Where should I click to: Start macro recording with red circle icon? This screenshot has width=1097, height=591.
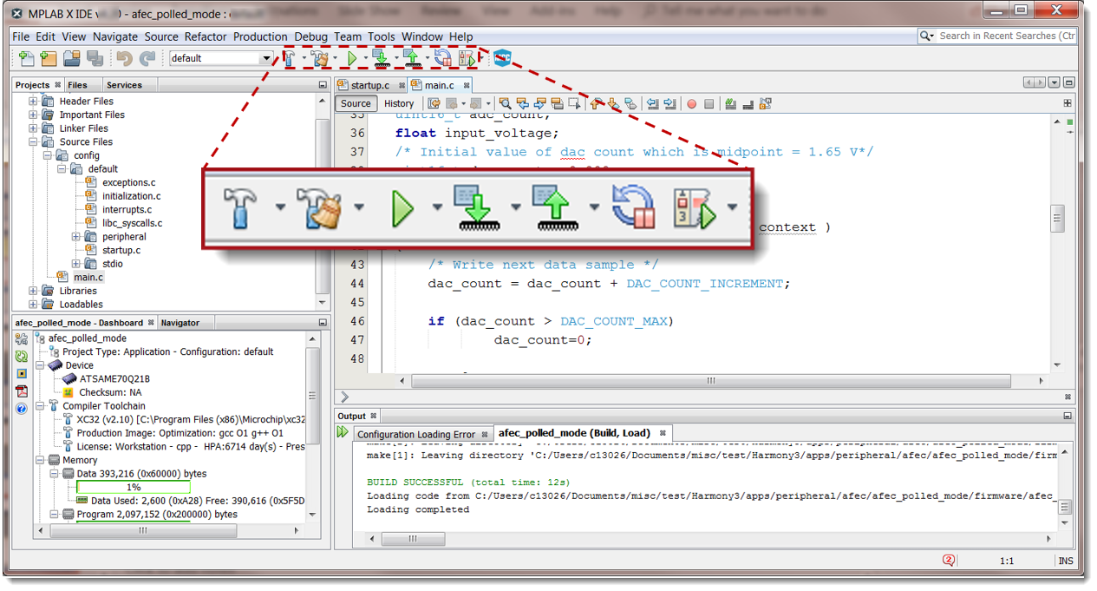(x=690, y=103)
